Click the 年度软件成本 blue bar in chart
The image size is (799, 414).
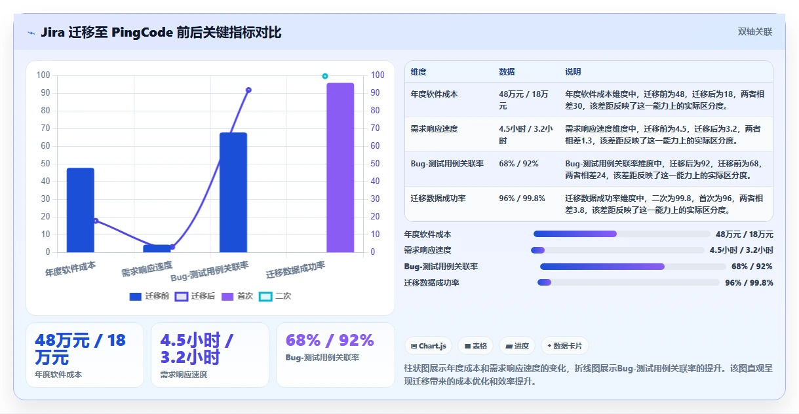coord(81,210)
